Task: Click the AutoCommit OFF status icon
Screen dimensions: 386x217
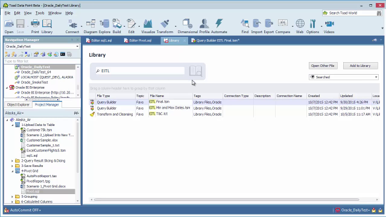Action: tap(7, 210)
